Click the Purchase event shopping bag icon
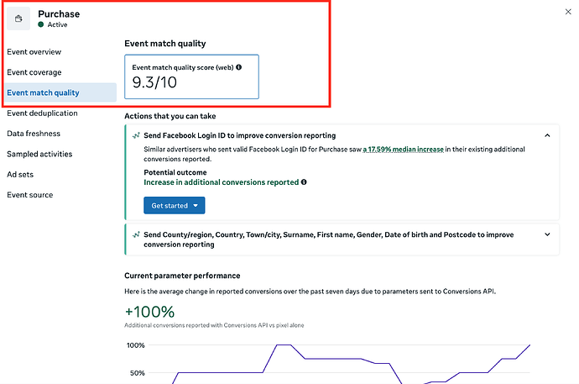 tap(18, 18)
